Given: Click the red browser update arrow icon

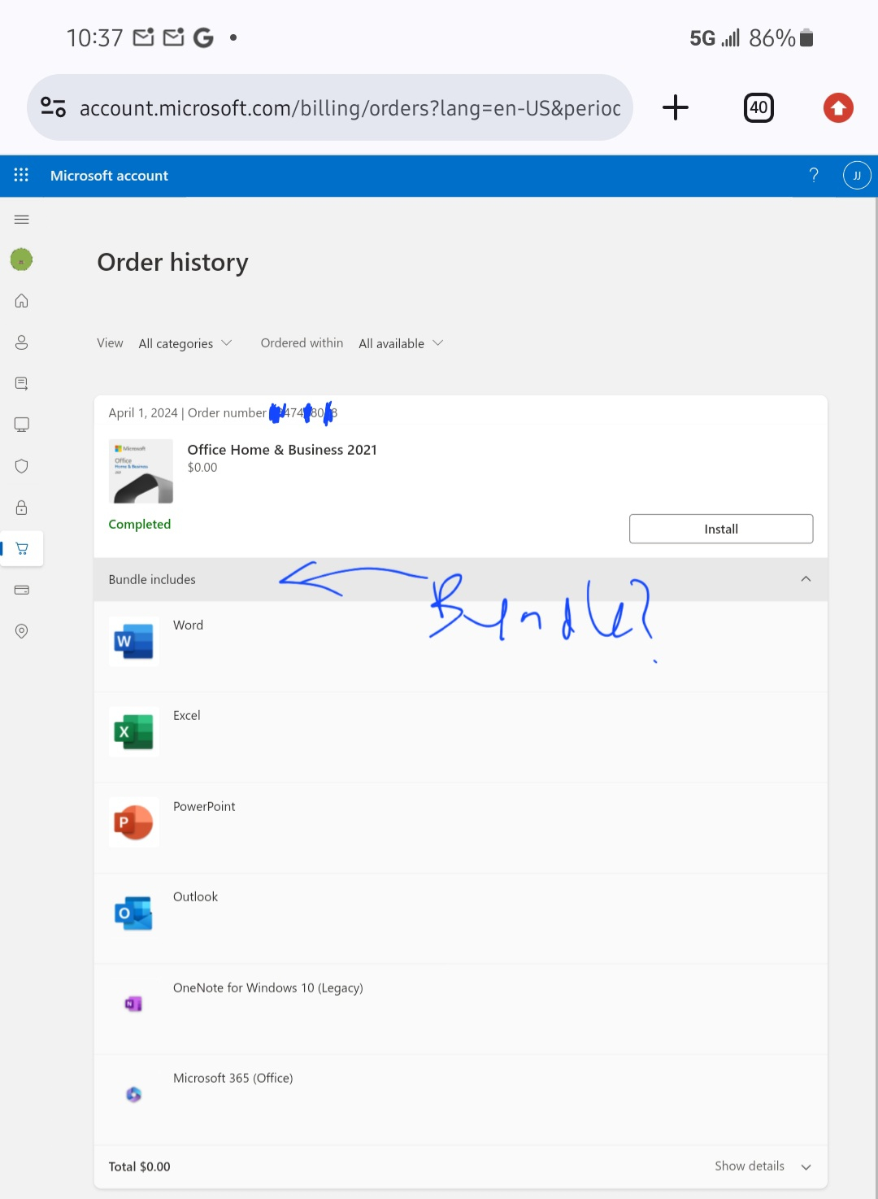Looking at the screenshot, I should (x=838, y=107).
